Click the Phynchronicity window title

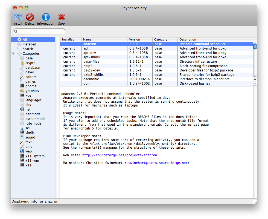click(x=134, y=8)
